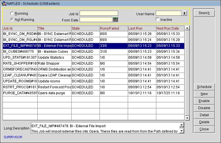Select the UPDATE_ROOMS job id cell

20,81
